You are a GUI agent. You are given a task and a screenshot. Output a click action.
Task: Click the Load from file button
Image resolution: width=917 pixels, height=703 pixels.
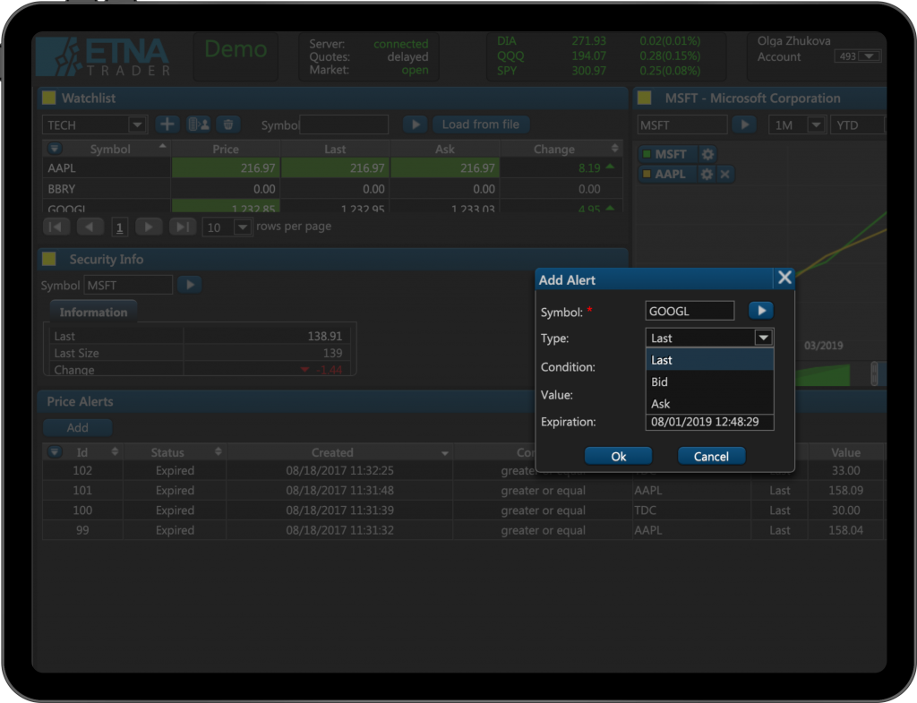tap(481, 124)
